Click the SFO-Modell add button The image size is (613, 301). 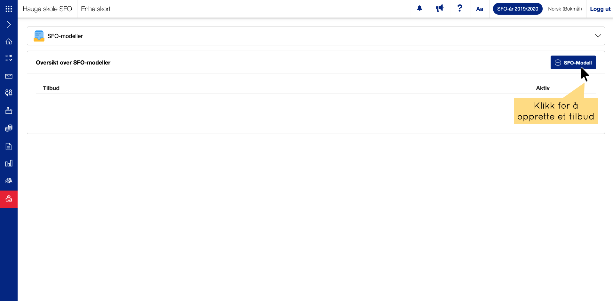573,63
